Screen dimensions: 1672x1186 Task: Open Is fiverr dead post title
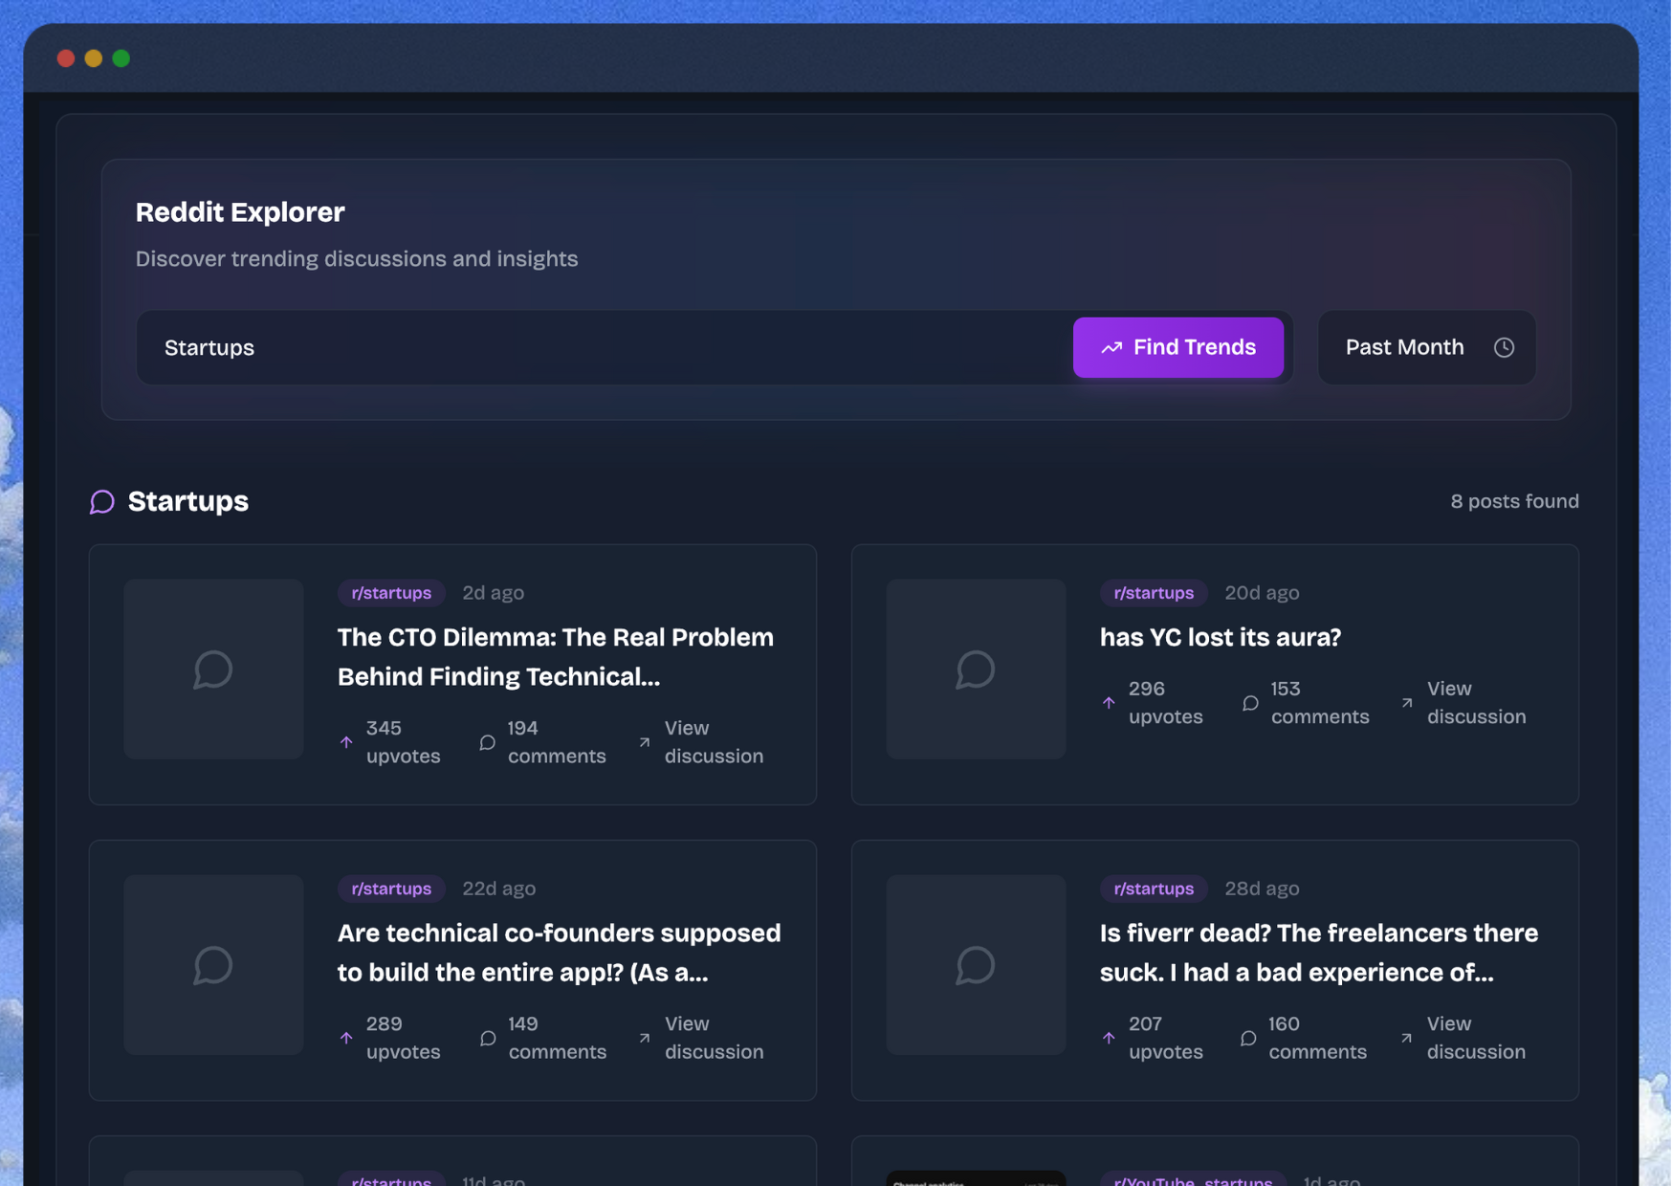click(x=1319, y=953)
